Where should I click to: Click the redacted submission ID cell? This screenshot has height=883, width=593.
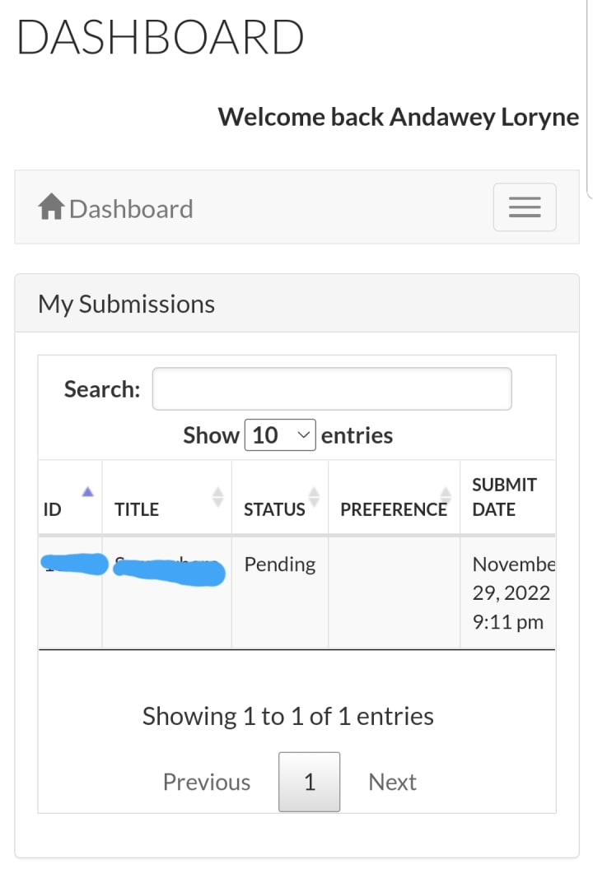click(x=74, y=565)
